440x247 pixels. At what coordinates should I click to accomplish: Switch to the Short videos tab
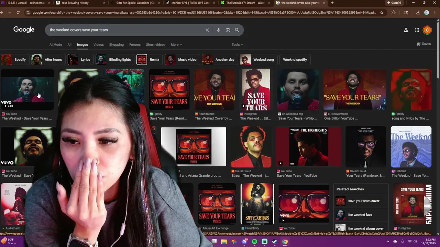[x=155, y=45]
